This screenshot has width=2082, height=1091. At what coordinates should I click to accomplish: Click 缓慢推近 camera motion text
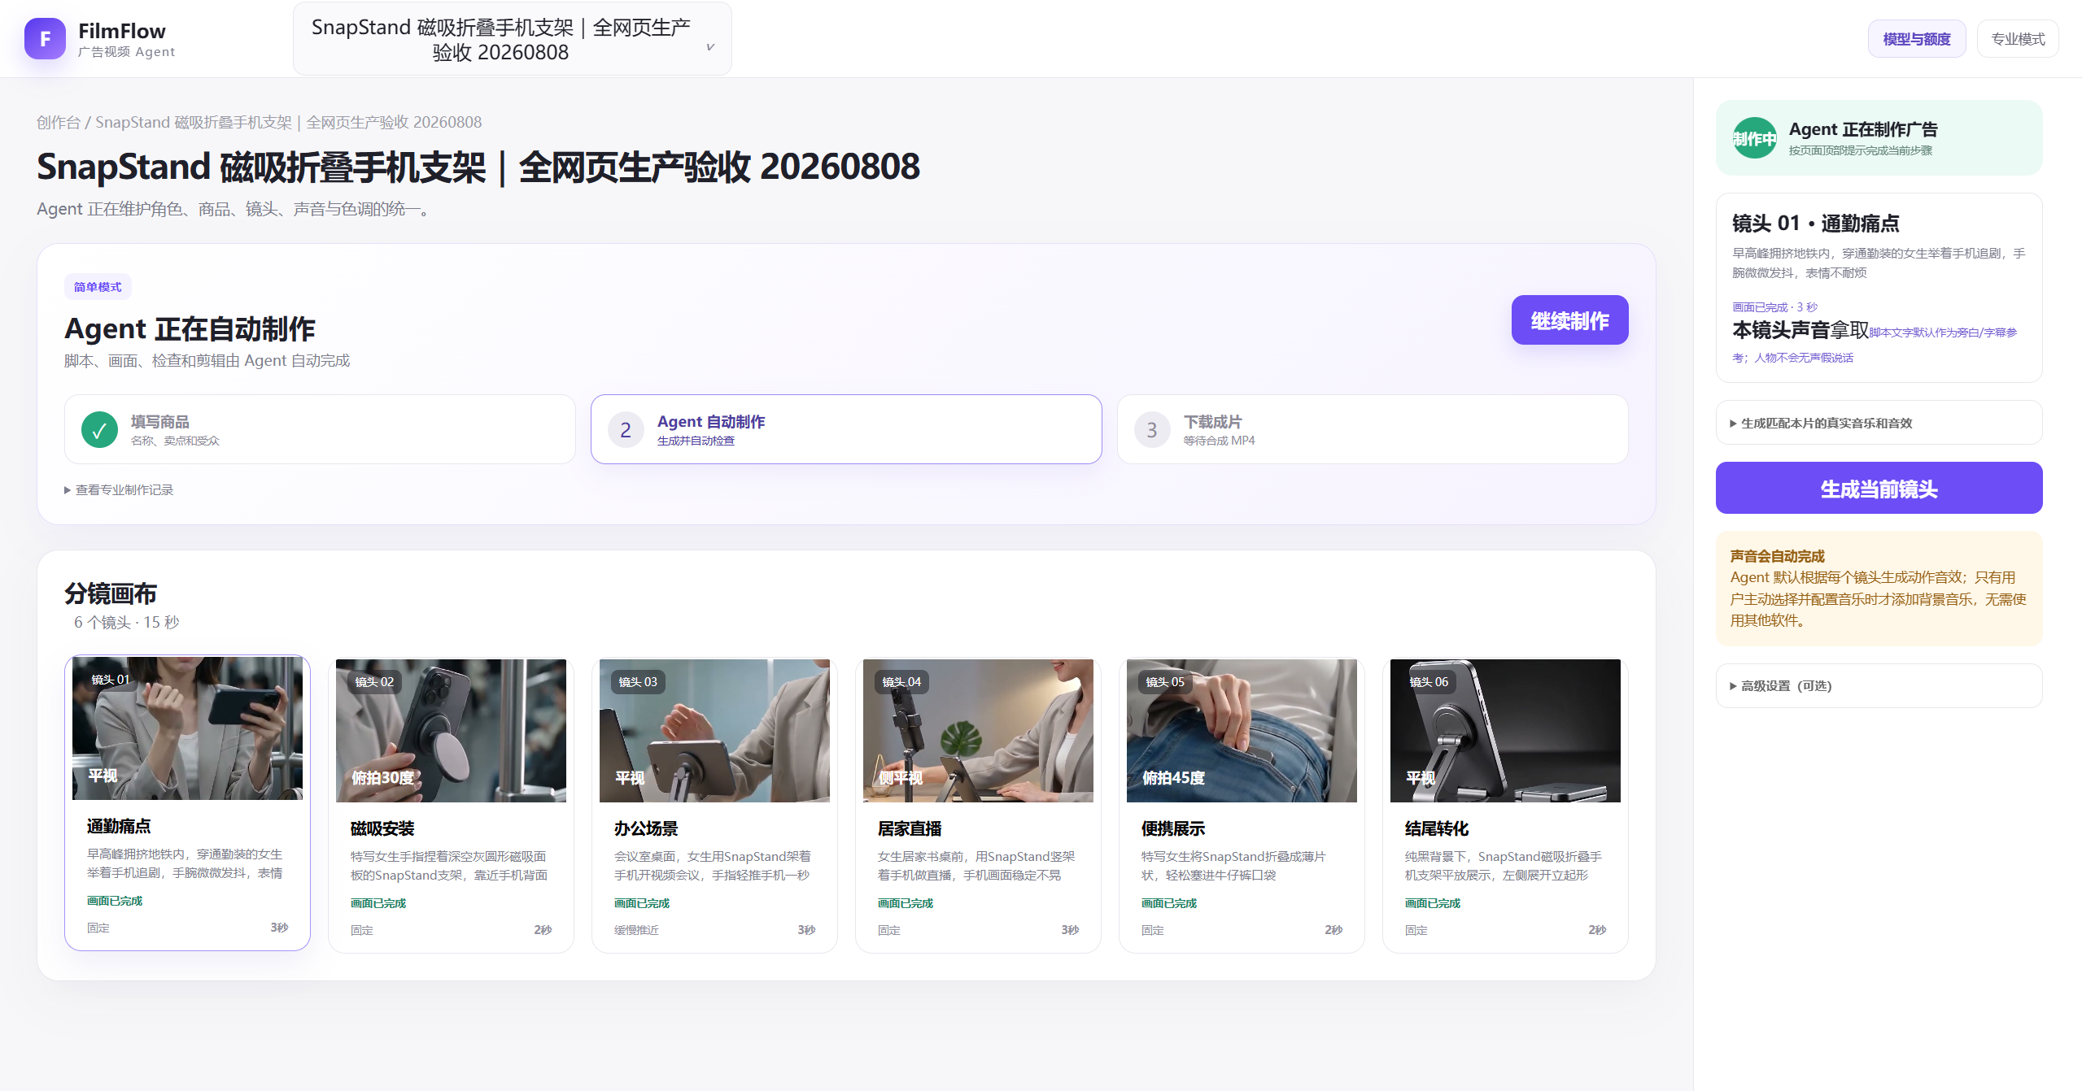(x=637, y=930)
